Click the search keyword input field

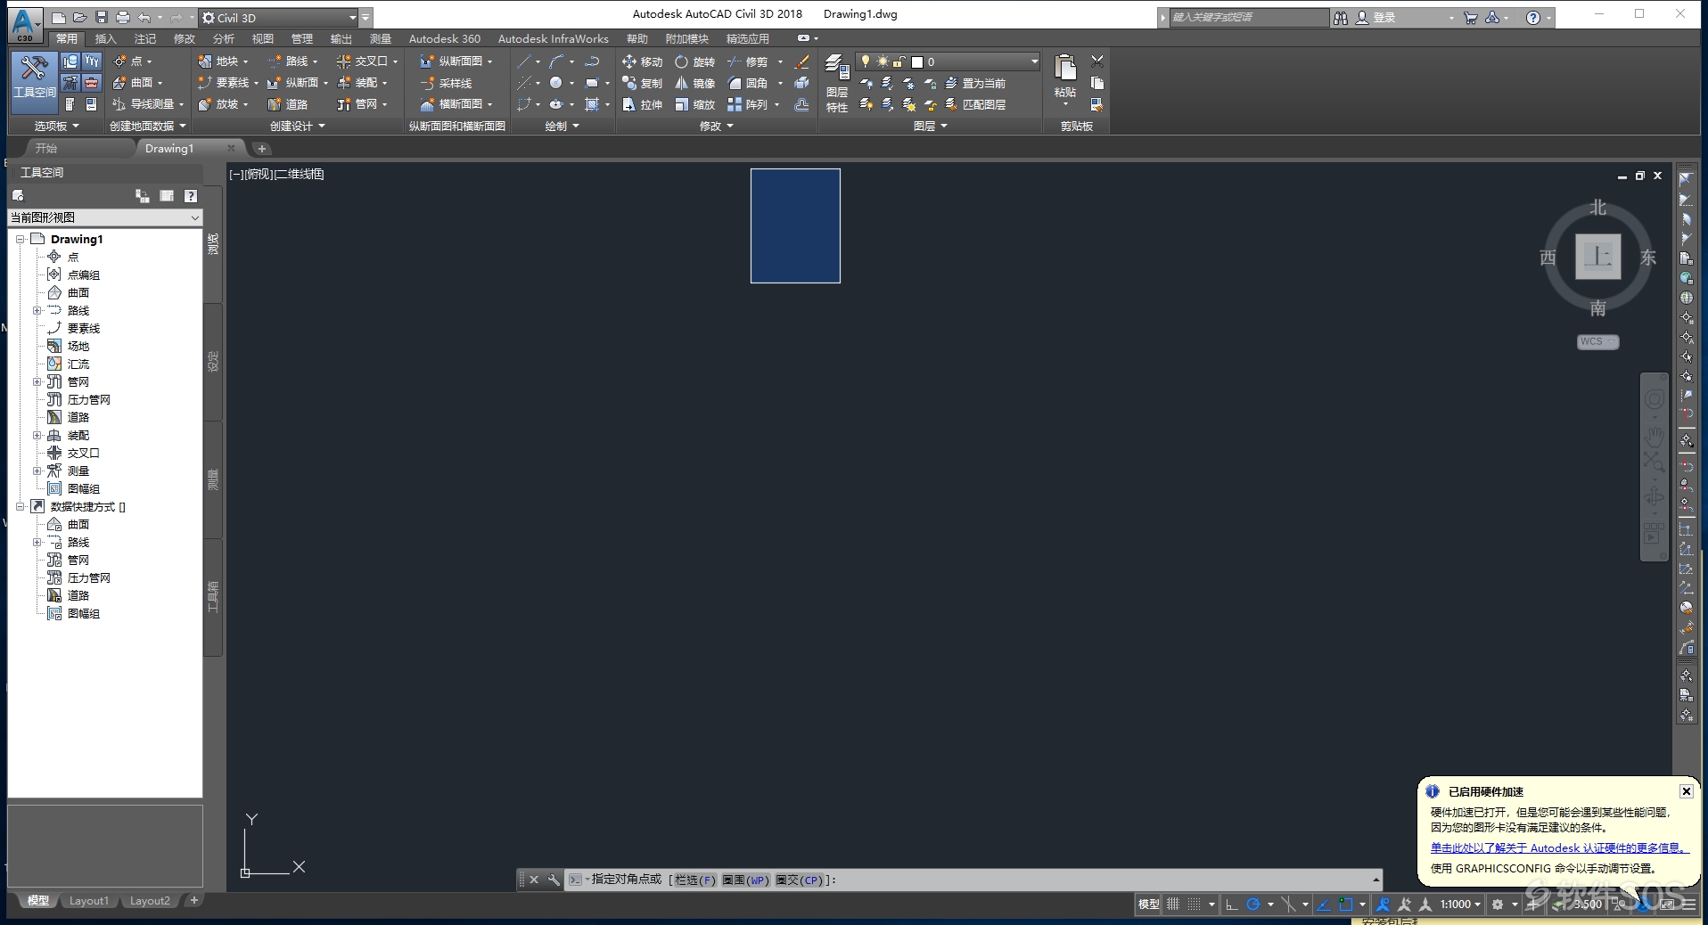(1248, 17)
